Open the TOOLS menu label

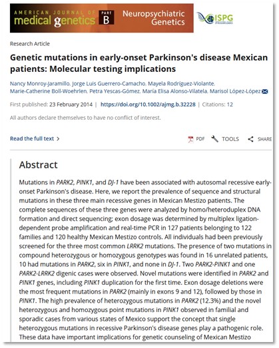click(230, 139)
